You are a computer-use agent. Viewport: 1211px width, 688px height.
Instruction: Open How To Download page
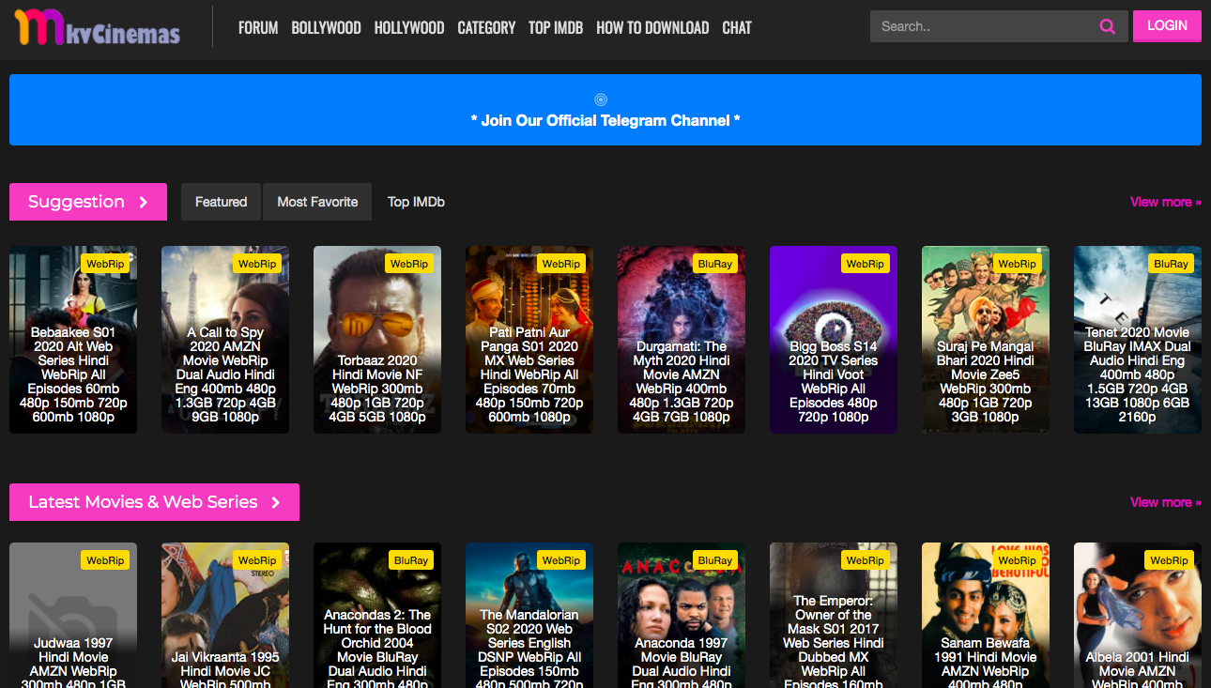point(652,27)
